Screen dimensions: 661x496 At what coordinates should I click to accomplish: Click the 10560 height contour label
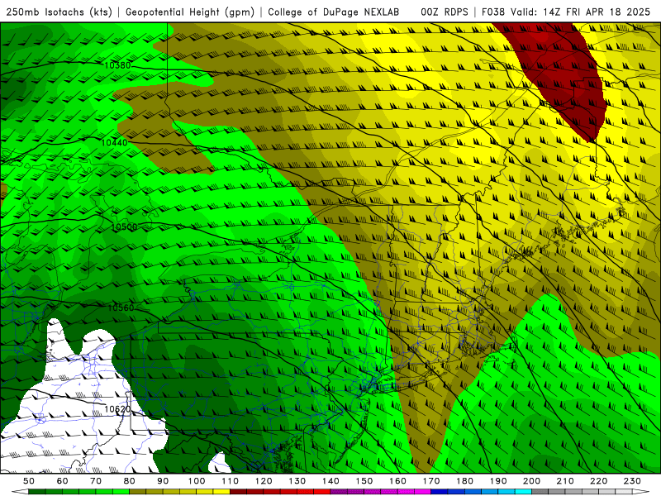coord(121,308)
